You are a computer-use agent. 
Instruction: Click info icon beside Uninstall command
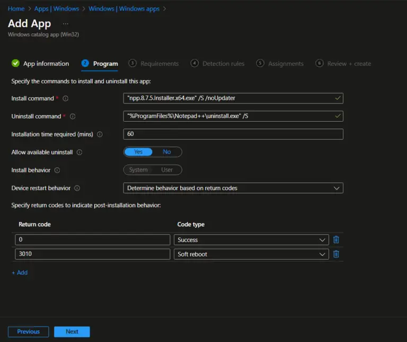[73, 116]
